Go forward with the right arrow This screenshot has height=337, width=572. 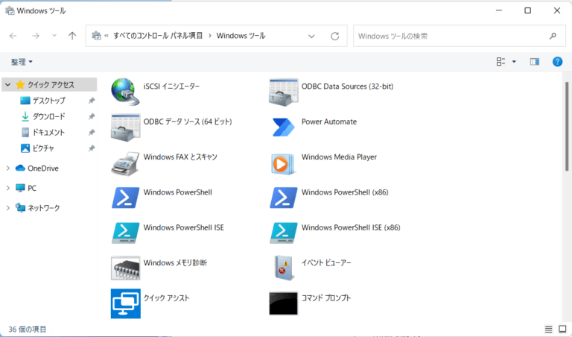[36, 36]
